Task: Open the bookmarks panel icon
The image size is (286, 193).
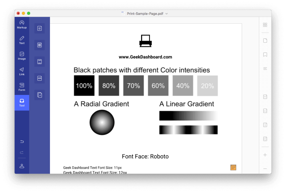Action: pos(265,54)
